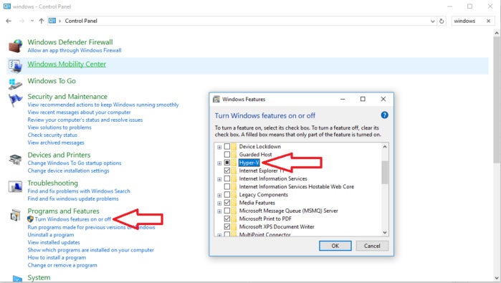Image resolution: width=501 pixels, height=283 pixels.
Task: Click the blue help question mark icon
Action: (x=385, y=115)
